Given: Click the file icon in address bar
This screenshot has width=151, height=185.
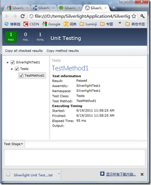Looking at the screenshot, I should [x=31, y=16].
